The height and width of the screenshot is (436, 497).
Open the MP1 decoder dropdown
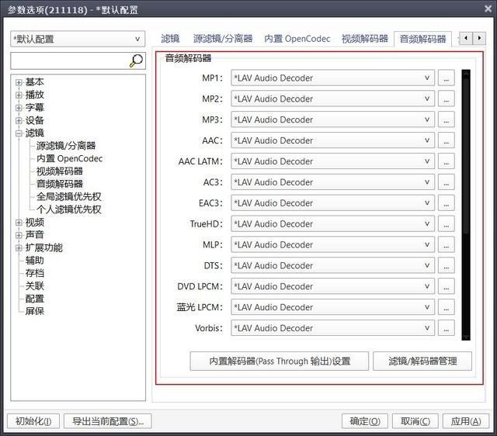click(x=333, y=78)
